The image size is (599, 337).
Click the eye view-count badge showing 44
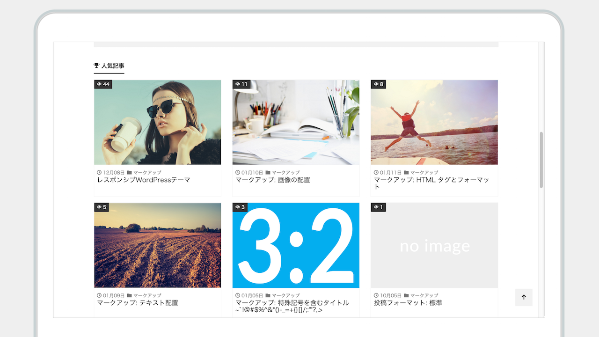point(103,84)
